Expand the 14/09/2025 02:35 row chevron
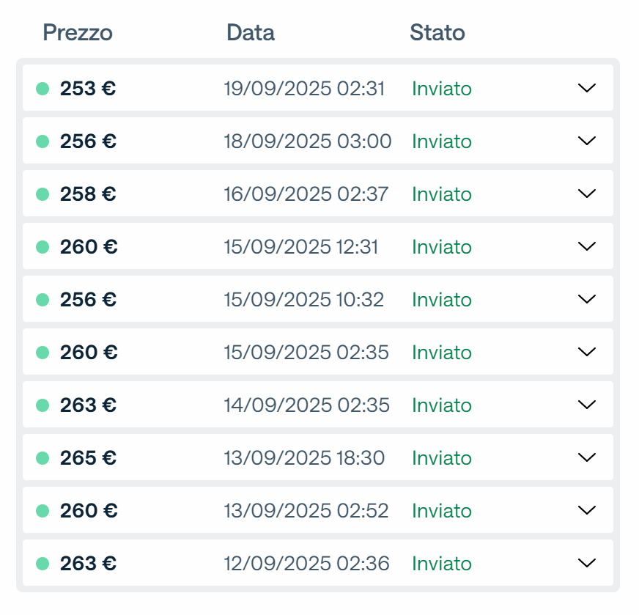 pyautogui.click(x=587, y=405)
